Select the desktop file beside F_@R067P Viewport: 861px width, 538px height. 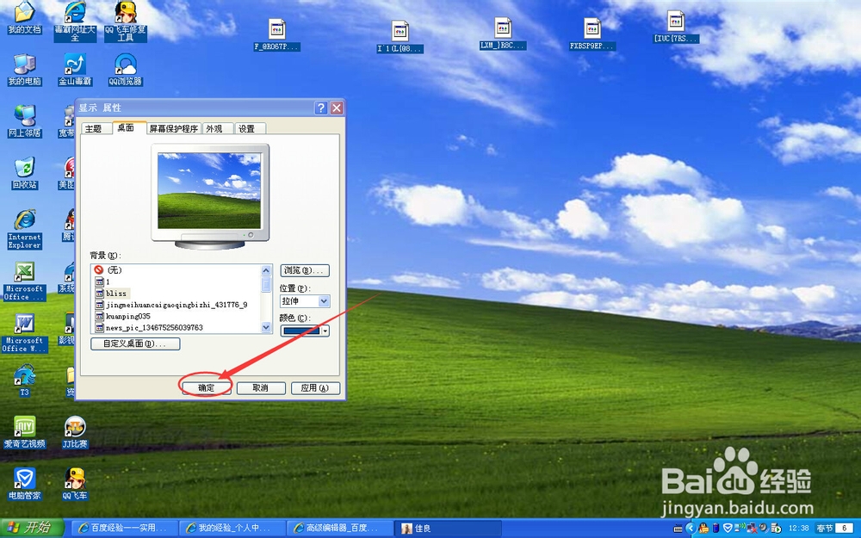point(400,37)
